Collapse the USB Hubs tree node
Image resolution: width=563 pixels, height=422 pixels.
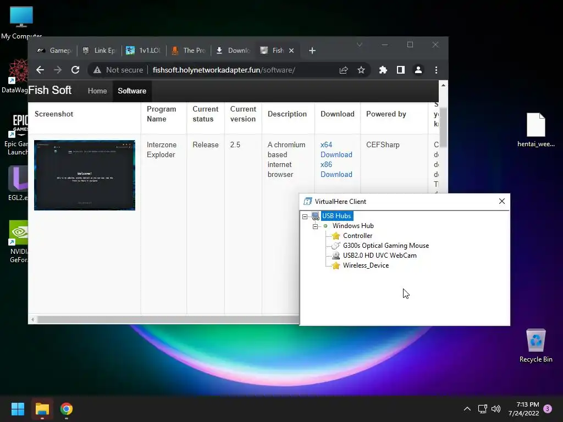coord(305,216)
